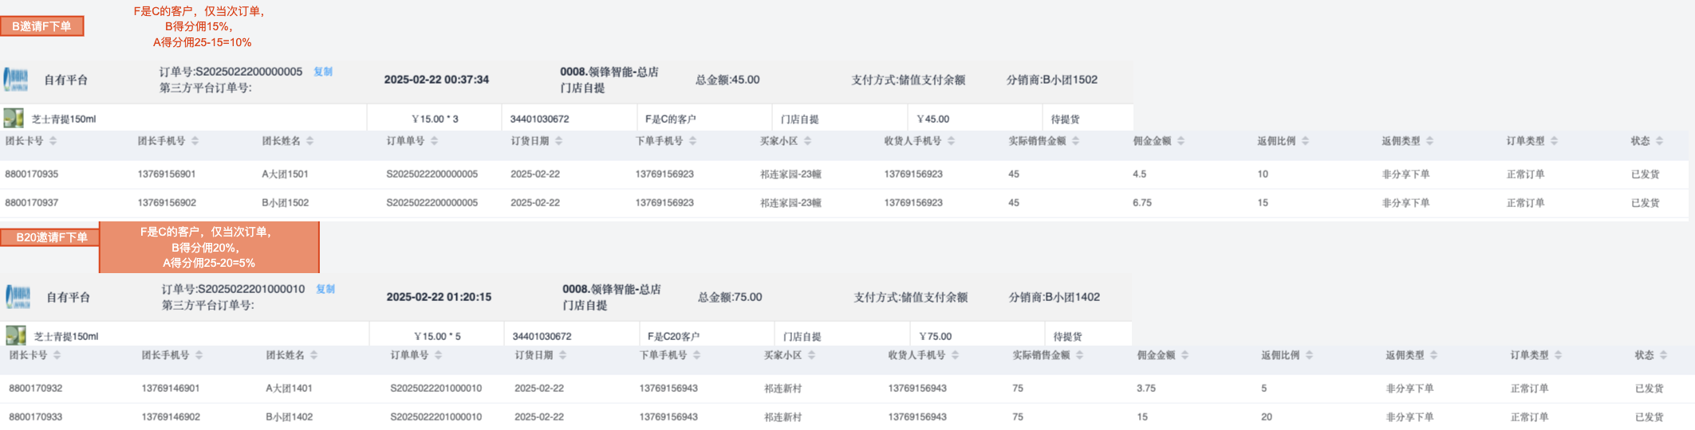The width and height of the screenshot is (1695, 430).
Task: Click timestamp 2025-02-22 00:37:34
Action: tap(436, 80)
